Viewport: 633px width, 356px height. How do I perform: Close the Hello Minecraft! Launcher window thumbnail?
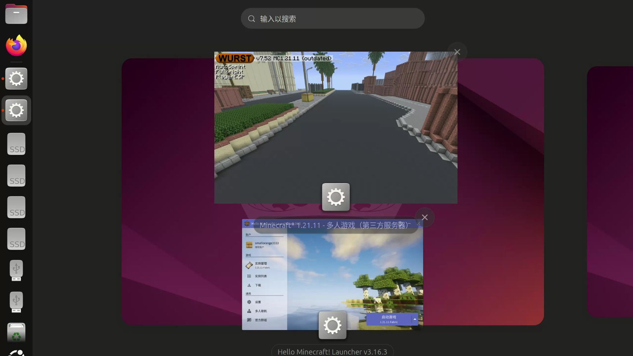coord(425,217)
